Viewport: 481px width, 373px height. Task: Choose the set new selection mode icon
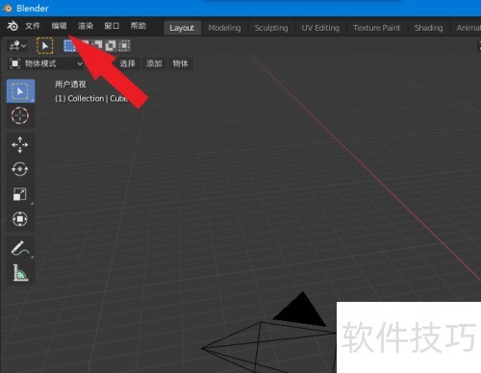pos(69,46)
